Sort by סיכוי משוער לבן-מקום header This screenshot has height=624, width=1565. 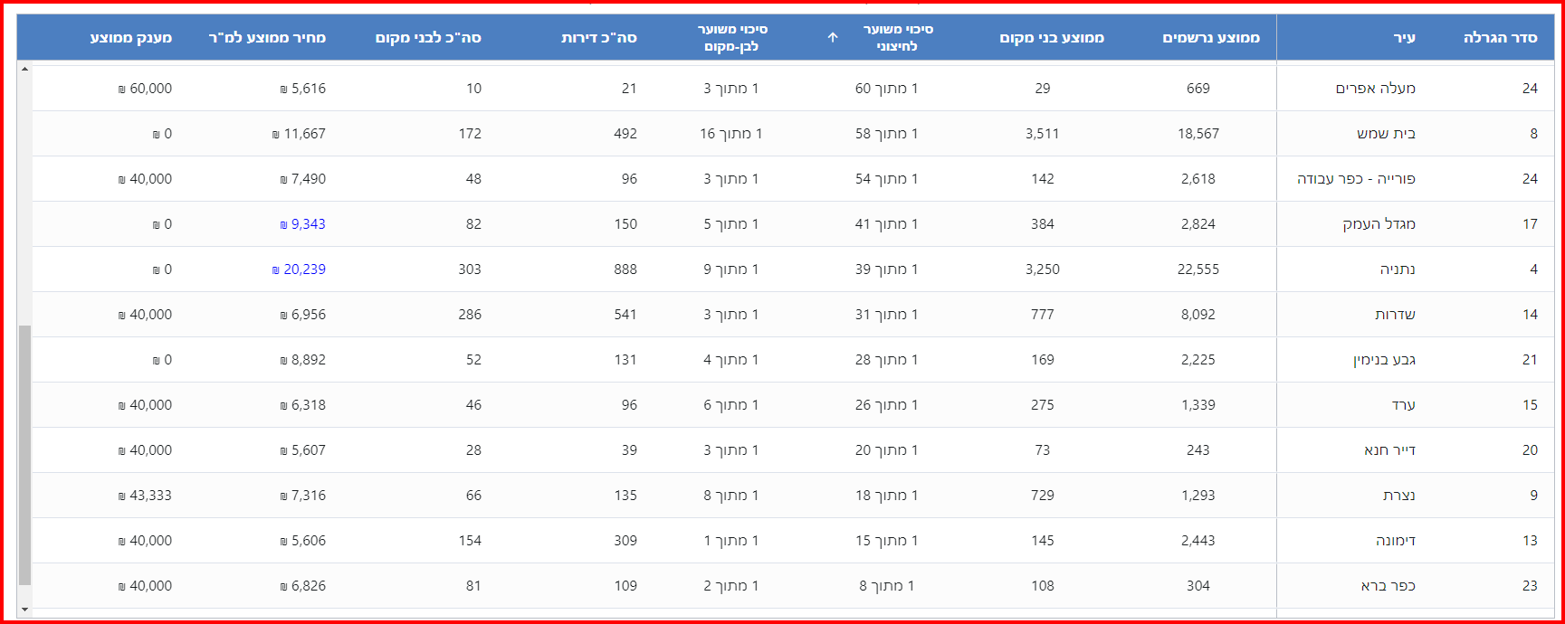click(x=731, y=38)
